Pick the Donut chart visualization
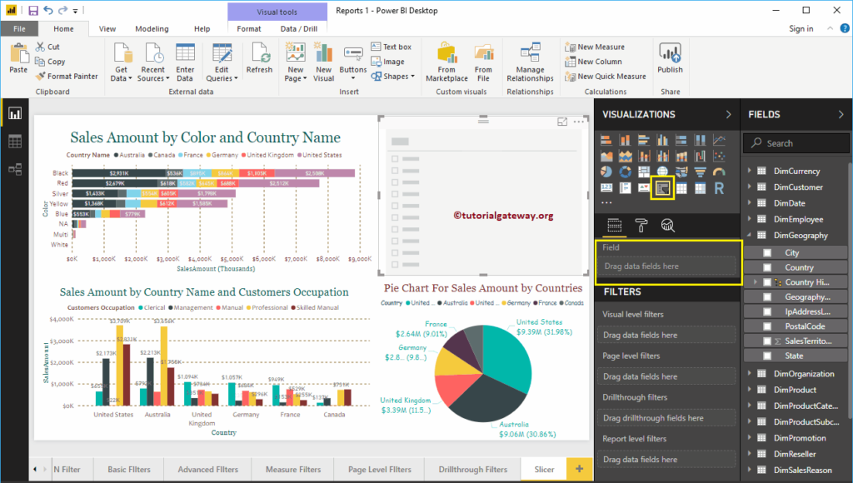The image size is (853, 483). pos(625,172)
